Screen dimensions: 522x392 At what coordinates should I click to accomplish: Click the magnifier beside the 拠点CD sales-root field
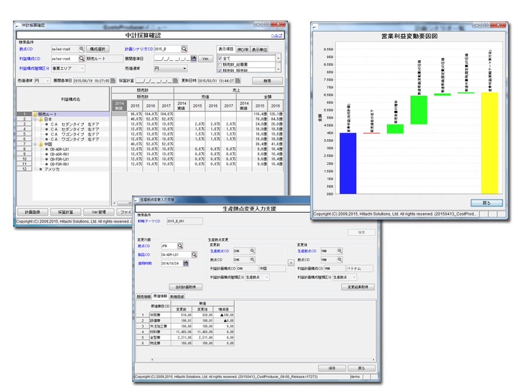coord(82,49)
